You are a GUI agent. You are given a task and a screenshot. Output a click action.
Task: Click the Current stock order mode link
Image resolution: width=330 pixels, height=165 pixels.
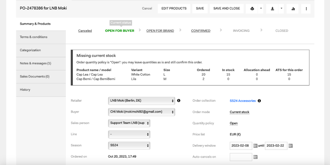point(240,112)
